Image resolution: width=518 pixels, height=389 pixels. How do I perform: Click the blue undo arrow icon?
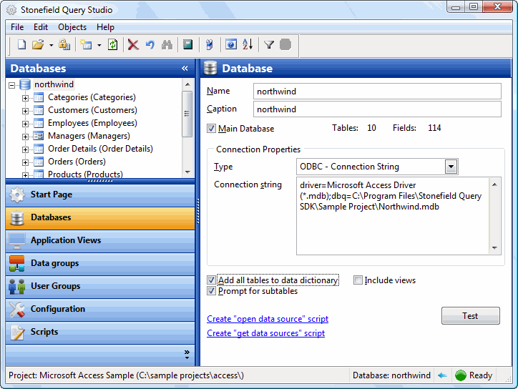click(x=150, y=45)
